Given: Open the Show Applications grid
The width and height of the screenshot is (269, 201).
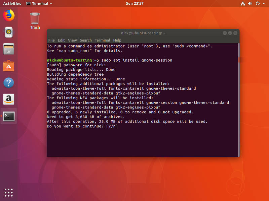Looking at the screenshot, I should [x=8, y=192].
